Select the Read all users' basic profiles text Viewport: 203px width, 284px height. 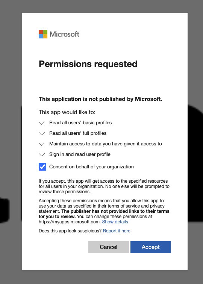click(80, 123)
